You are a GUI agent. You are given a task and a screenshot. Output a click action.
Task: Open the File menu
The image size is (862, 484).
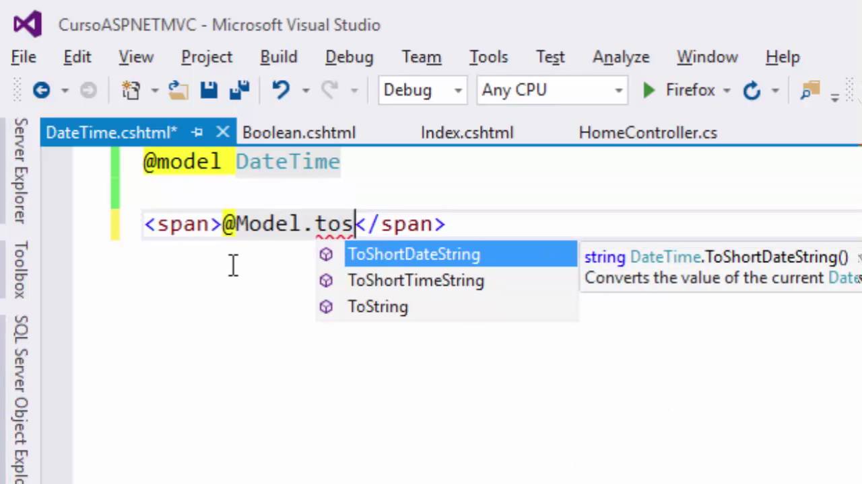(x=24, y=57)
